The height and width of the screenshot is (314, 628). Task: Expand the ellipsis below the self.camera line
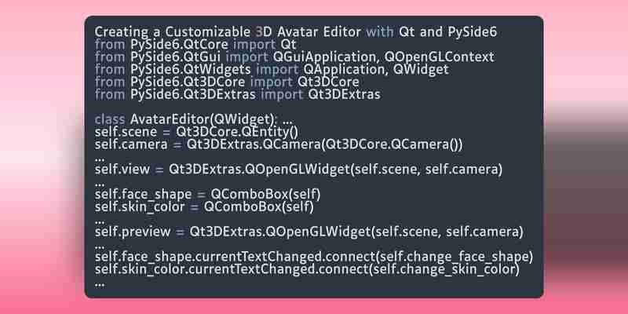pyautogui.click(x=100, y=159)
